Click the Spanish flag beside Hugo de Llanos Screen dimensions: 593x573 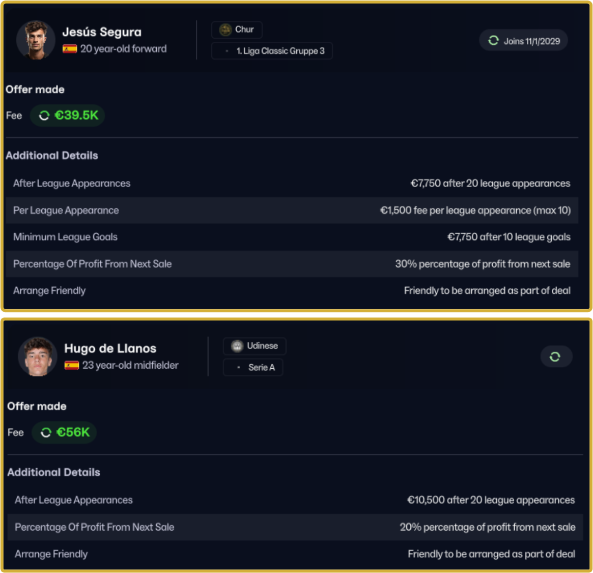click(72, 366)
